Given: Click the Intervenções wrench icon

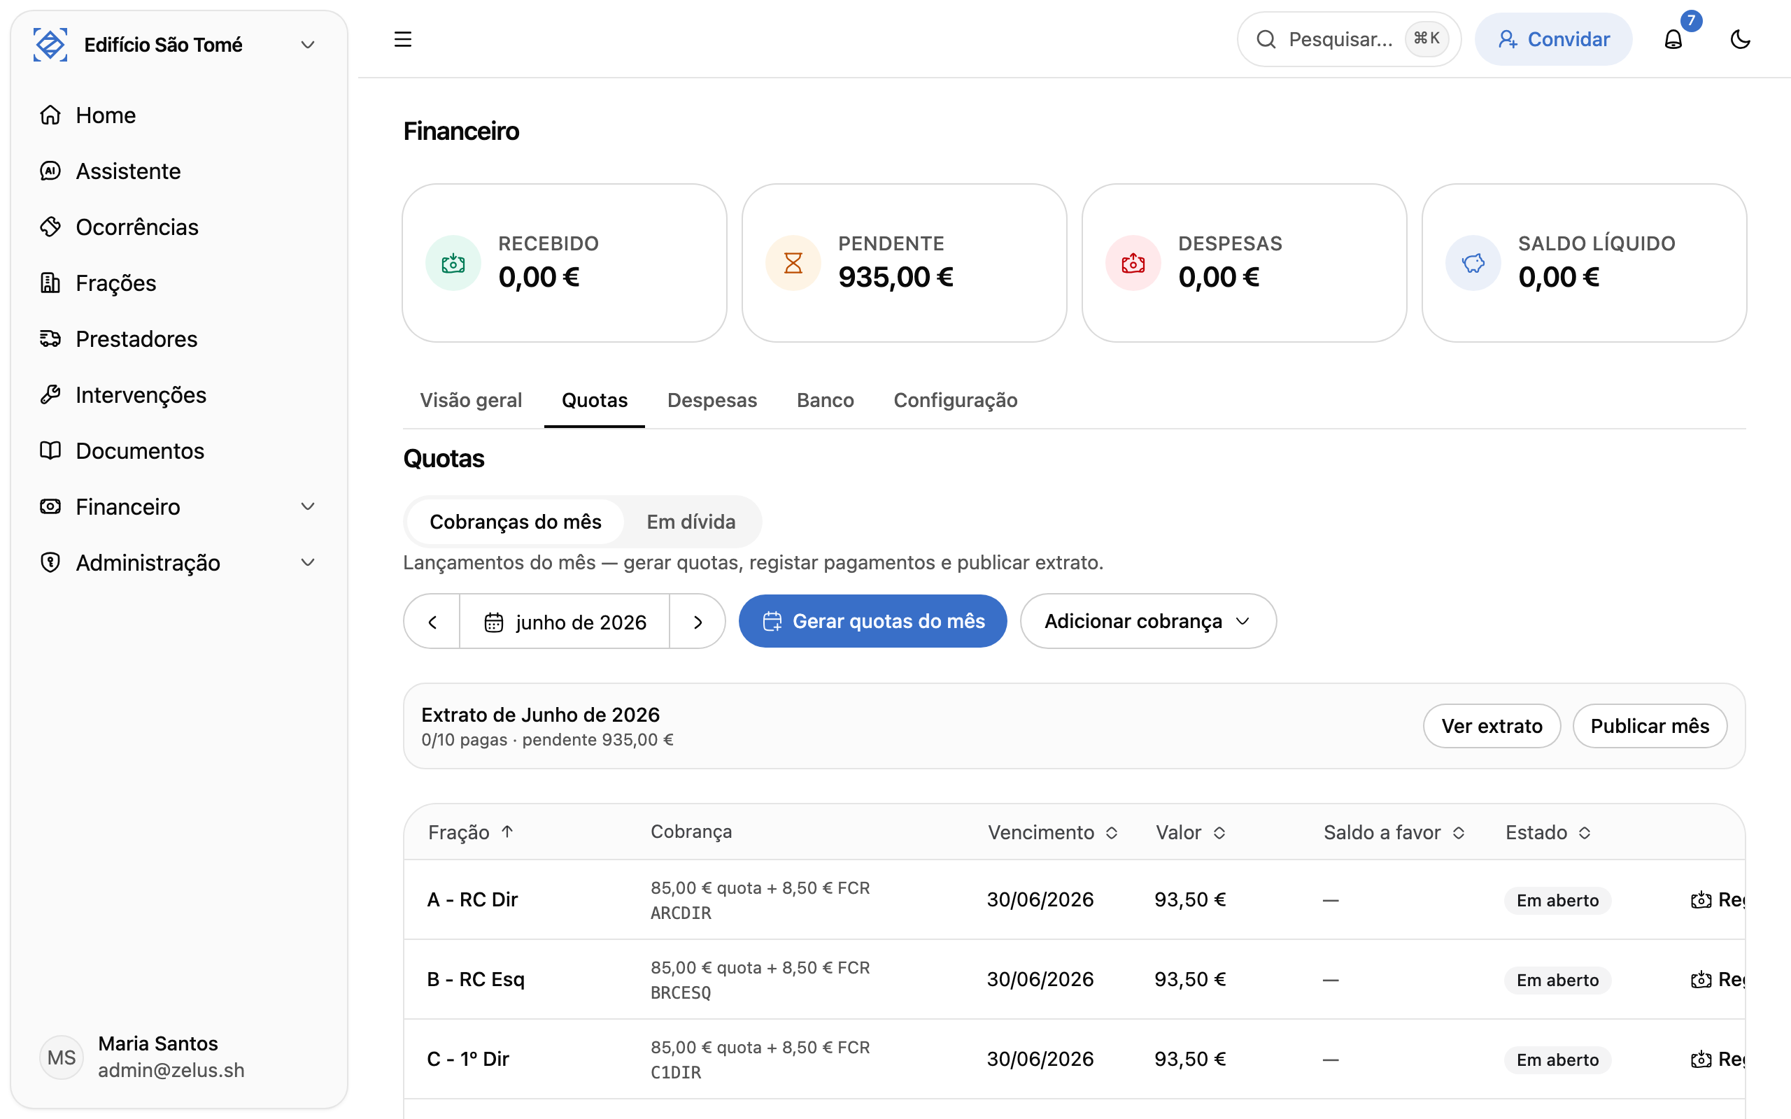Looking at the screenshot, I should point(50,394).
